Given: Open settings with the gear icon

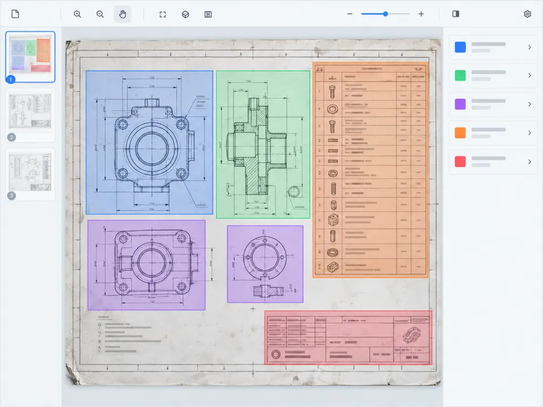Looking at the screenshot, I should 527,14.
